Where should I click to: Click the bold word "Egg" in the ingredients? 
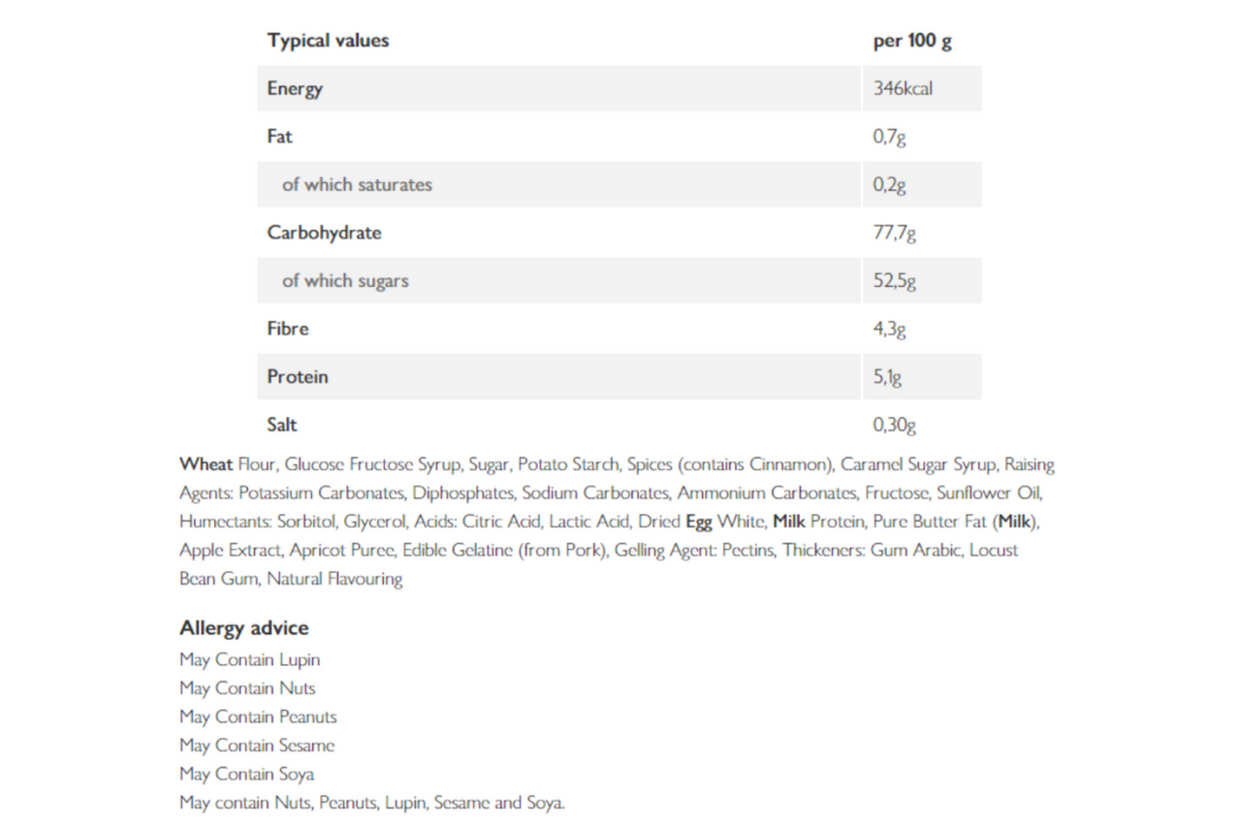(699, 522)
